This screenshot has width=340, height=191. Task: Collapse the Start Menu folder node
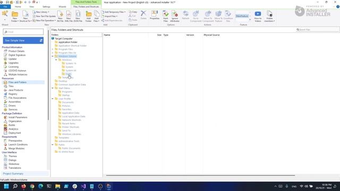[53, 88]
